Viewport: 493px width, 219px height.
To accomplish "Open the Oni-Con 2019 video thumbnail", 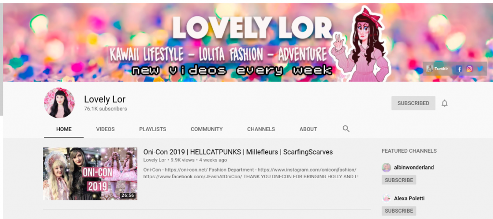I will click(90, 174).
